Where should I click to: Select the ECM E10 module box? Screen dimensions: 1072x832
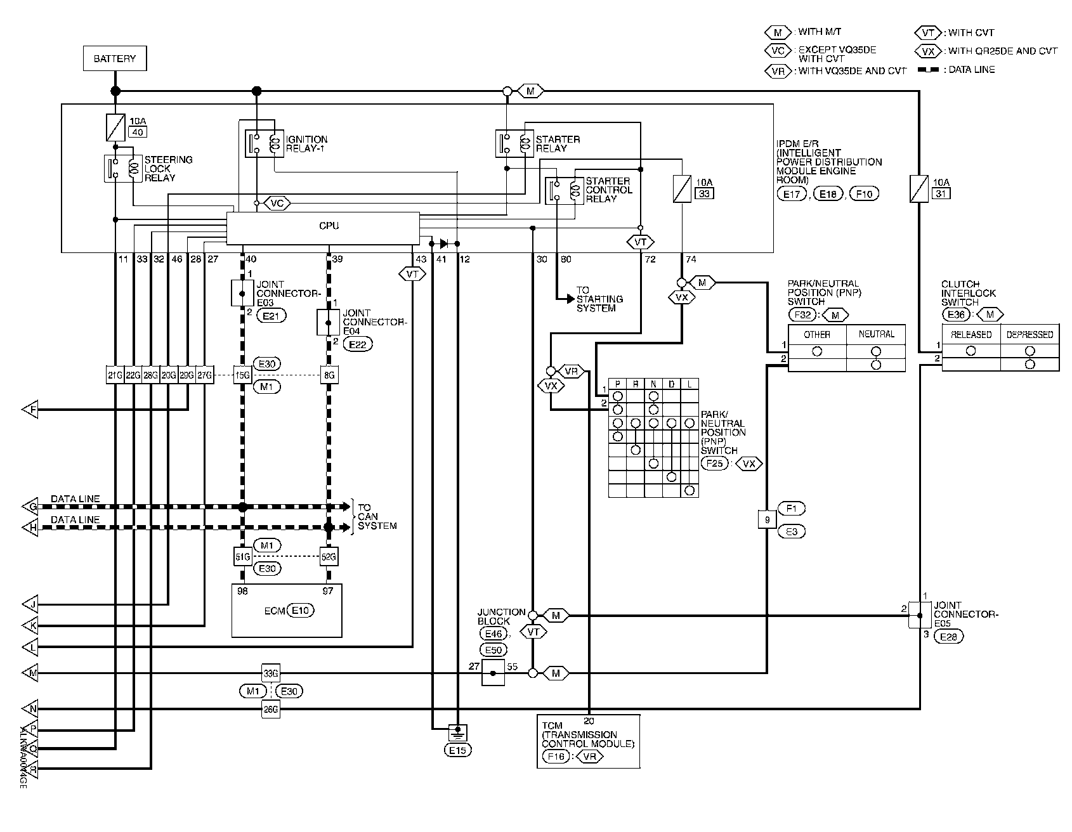pyautogui.click(x=286, y=610)
